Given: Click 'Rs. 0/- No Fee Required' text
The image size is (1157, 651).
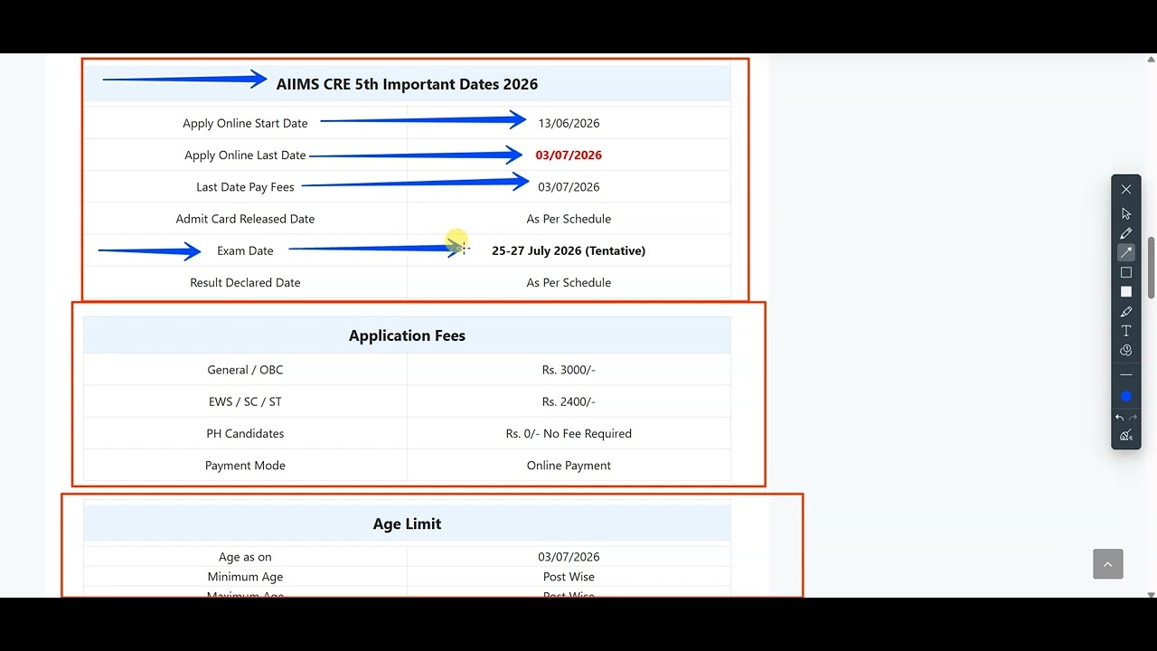Looking at the screenshot, I should tap(569, 433).
